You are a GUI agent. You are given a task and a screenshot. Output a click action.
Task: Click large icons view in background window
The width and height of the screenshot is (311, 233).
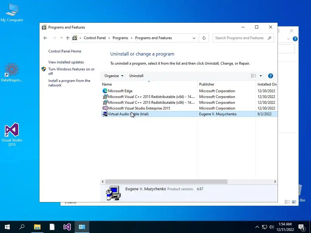pos(294,202)
